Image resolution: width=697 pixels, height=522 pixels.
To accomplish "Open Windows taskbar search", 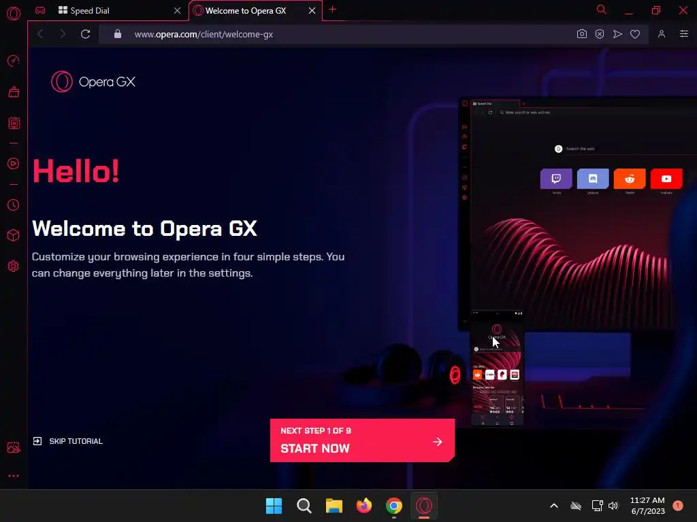I will [304, 506].
